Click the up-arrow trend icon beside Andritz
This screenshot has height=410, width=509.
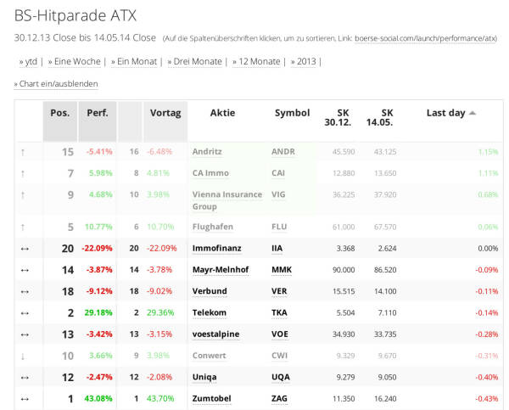23,152
